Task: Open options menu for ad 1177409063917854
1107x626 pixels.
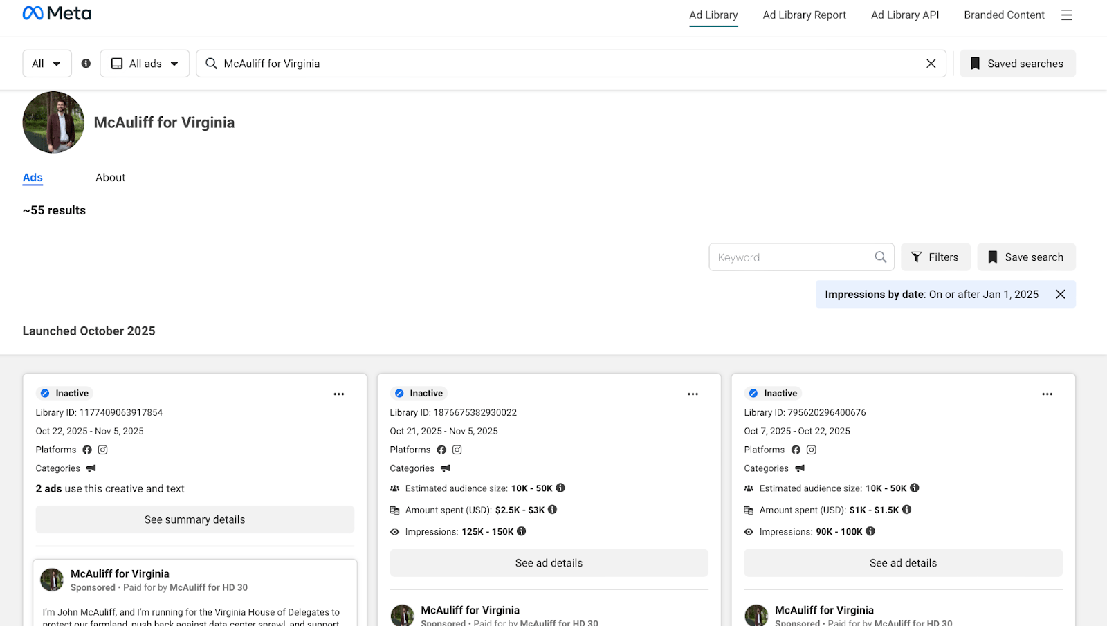Action: coord(339,394)
